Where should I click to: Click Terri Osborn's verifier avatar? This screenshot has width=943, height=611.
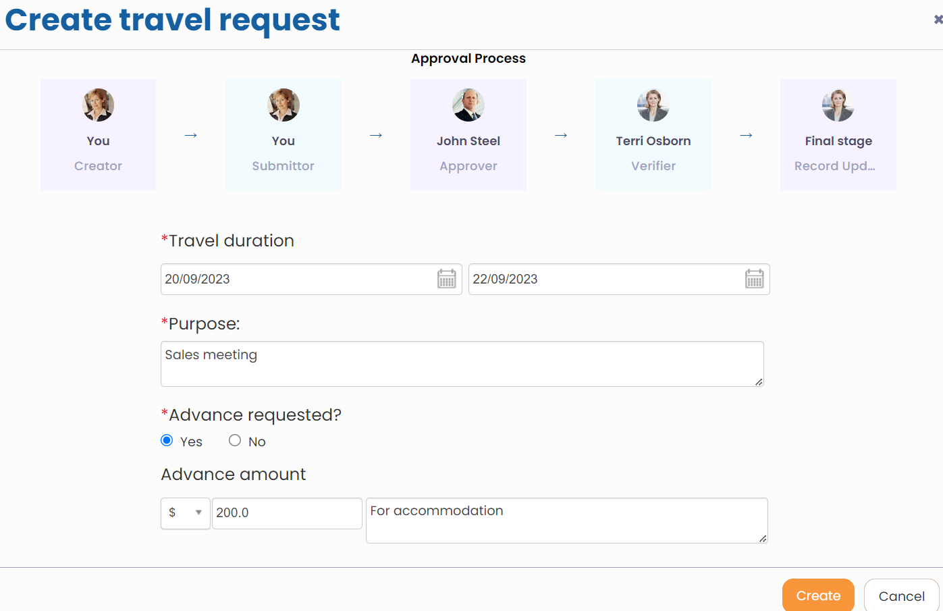tap(653, 105)
